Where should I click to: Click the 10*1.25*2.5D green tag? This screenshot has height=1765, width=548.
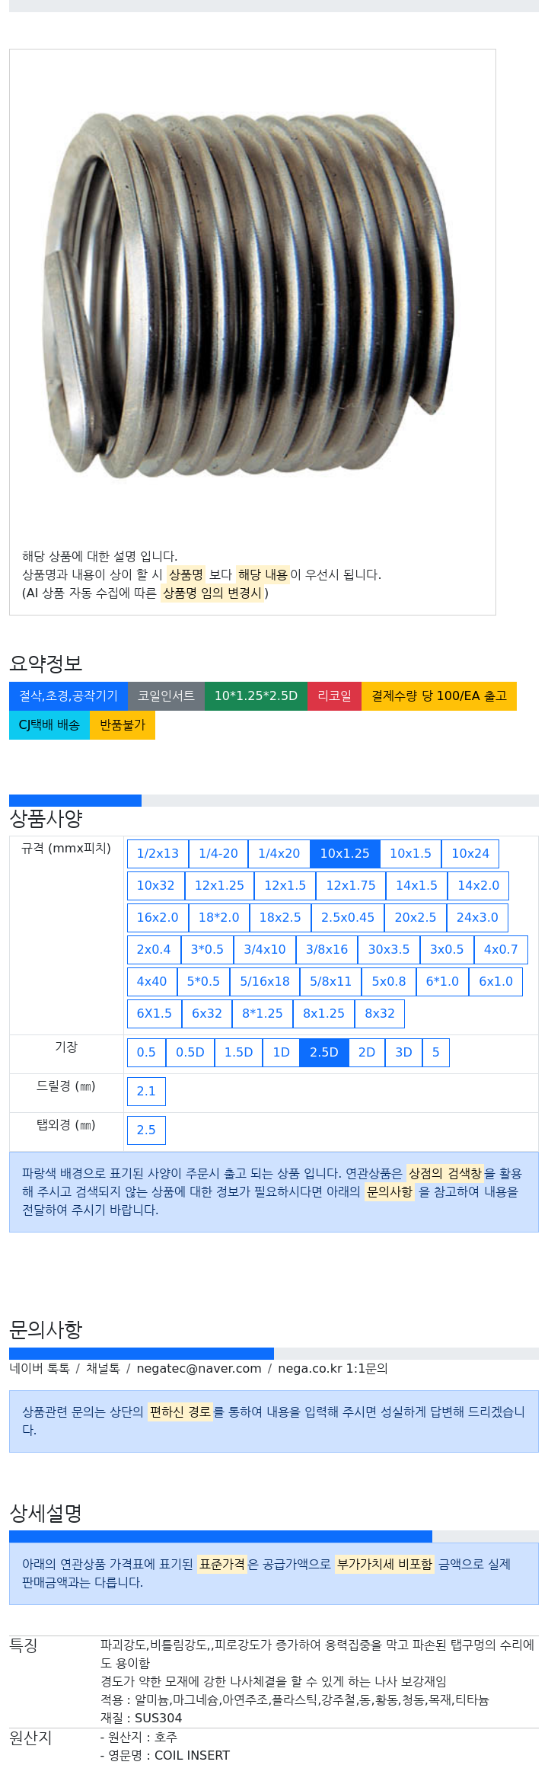pos(256,695)
